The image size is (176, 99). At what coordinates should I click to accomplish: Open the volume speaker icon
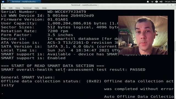point(161,2)
